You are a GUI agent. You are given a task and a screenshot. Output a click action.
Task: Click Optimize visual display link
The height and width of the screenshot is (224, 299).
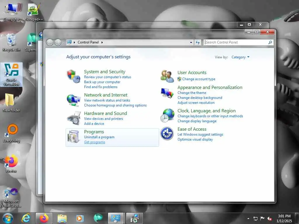click(195, 139)
